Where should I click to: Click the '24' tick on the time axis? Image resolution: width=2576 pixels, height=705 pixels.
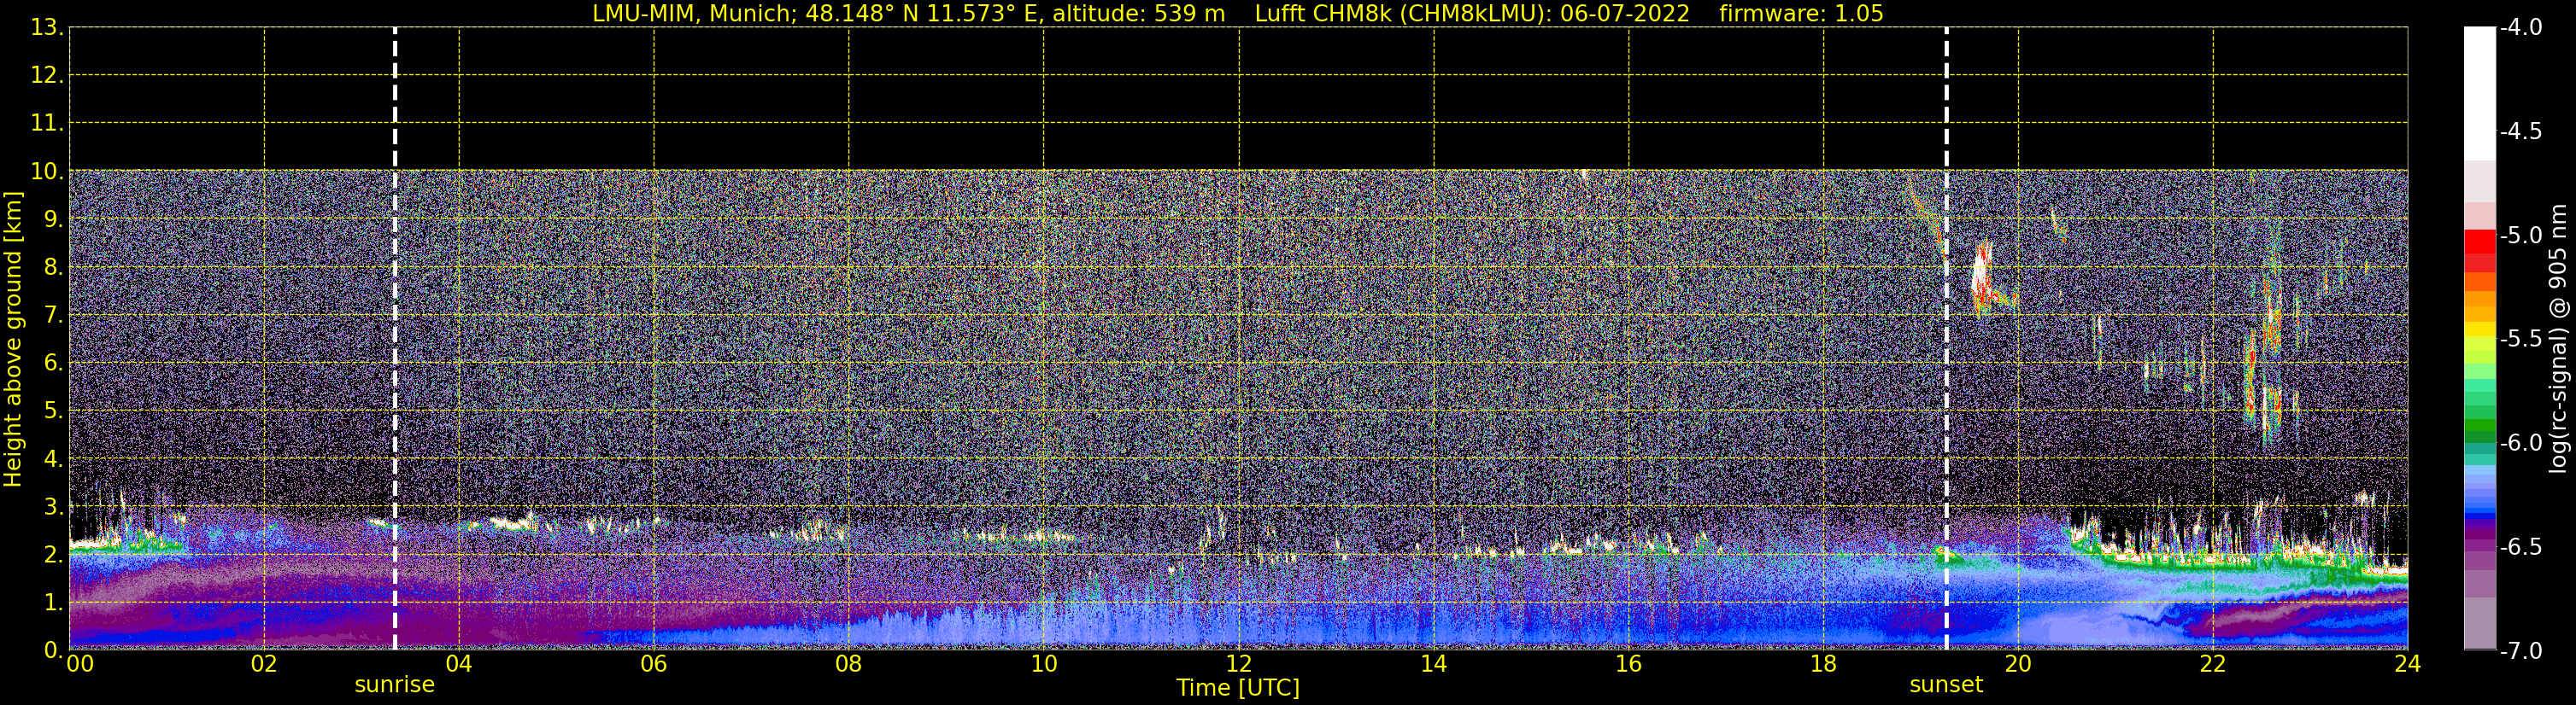tap(2408, 664)
